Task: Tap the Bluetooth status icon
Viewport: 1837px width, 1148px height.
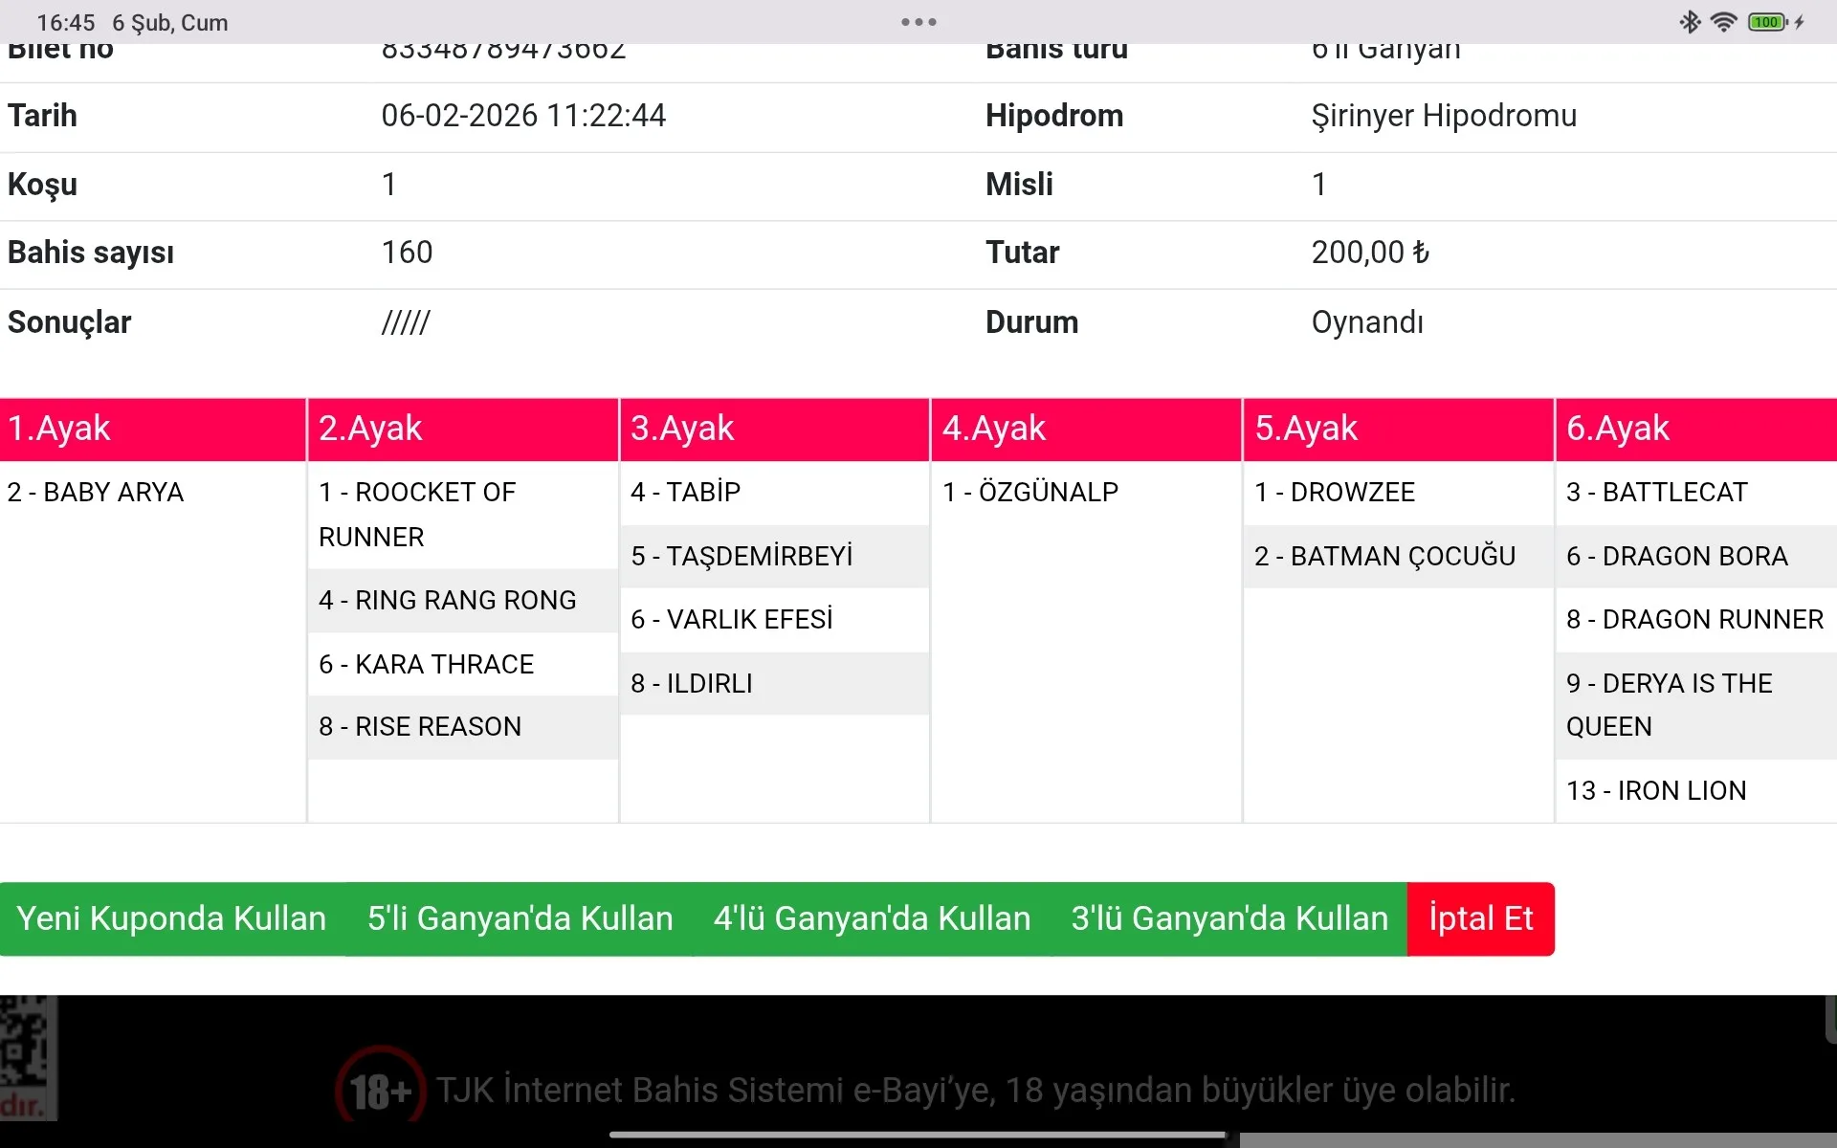Action: [1690, 22]
